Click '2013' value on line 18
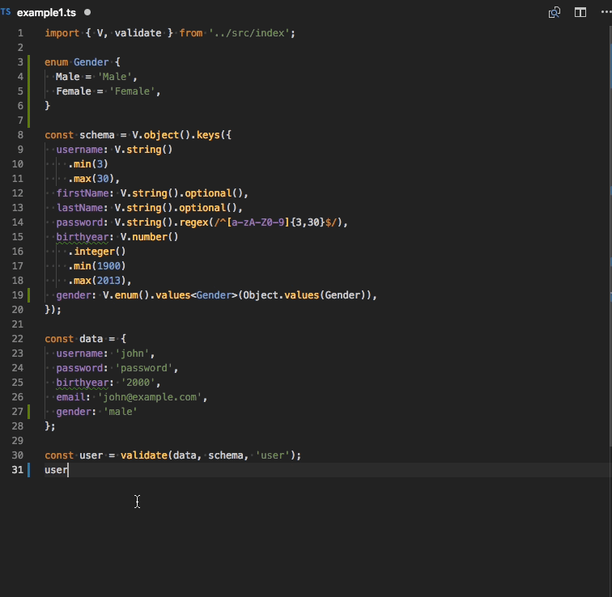Image resolution: width=612 pixels, height=597 pixels. pyautogui.click(x=108, y=281)
